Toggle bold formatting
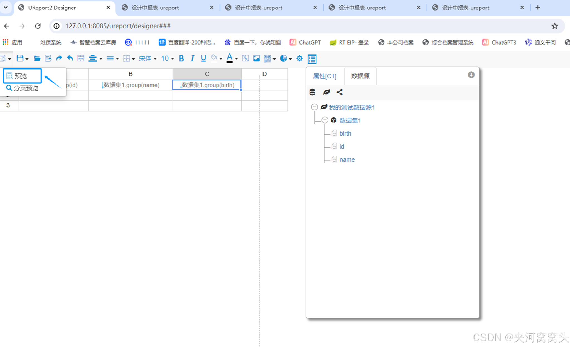570x347 pixels. [181, 58]
